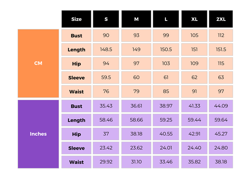
Task: Select the 148.5 length cell
Action: (106, 50)
